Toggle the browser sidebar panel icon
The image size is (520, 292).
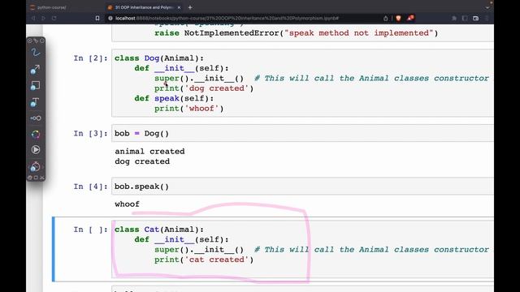pyautogui.click(x=465, y=18)
